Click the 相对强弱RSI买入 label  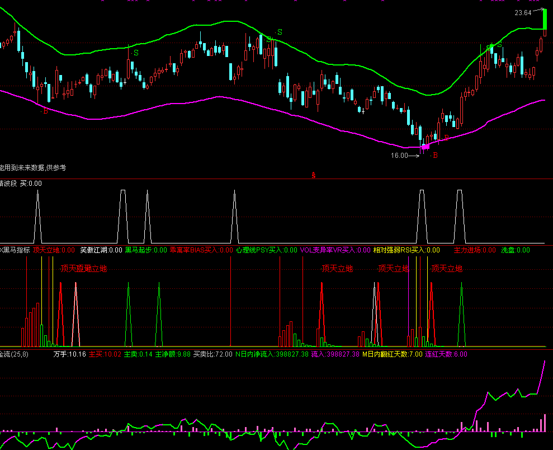pyautogui.click(x=407, y=250)
